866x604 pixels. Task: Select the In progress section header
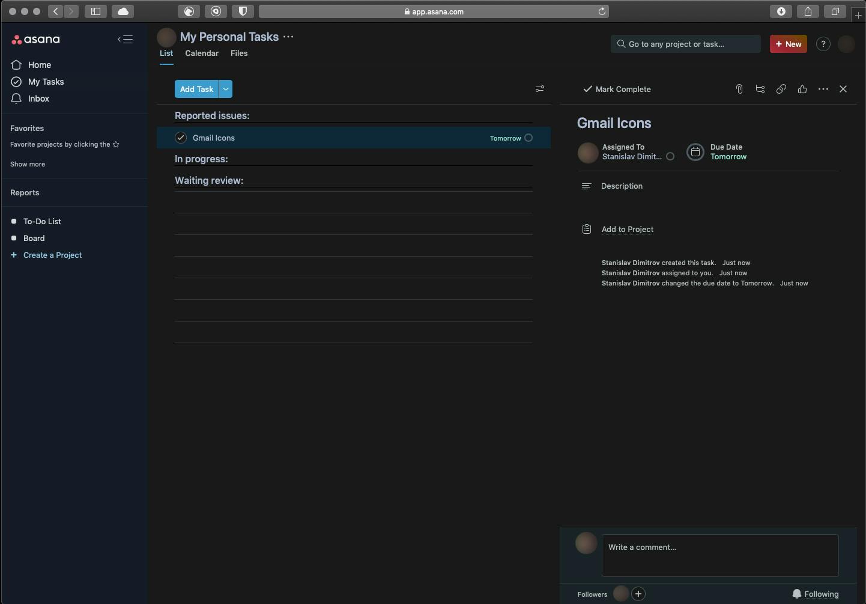tap(201, 159)
